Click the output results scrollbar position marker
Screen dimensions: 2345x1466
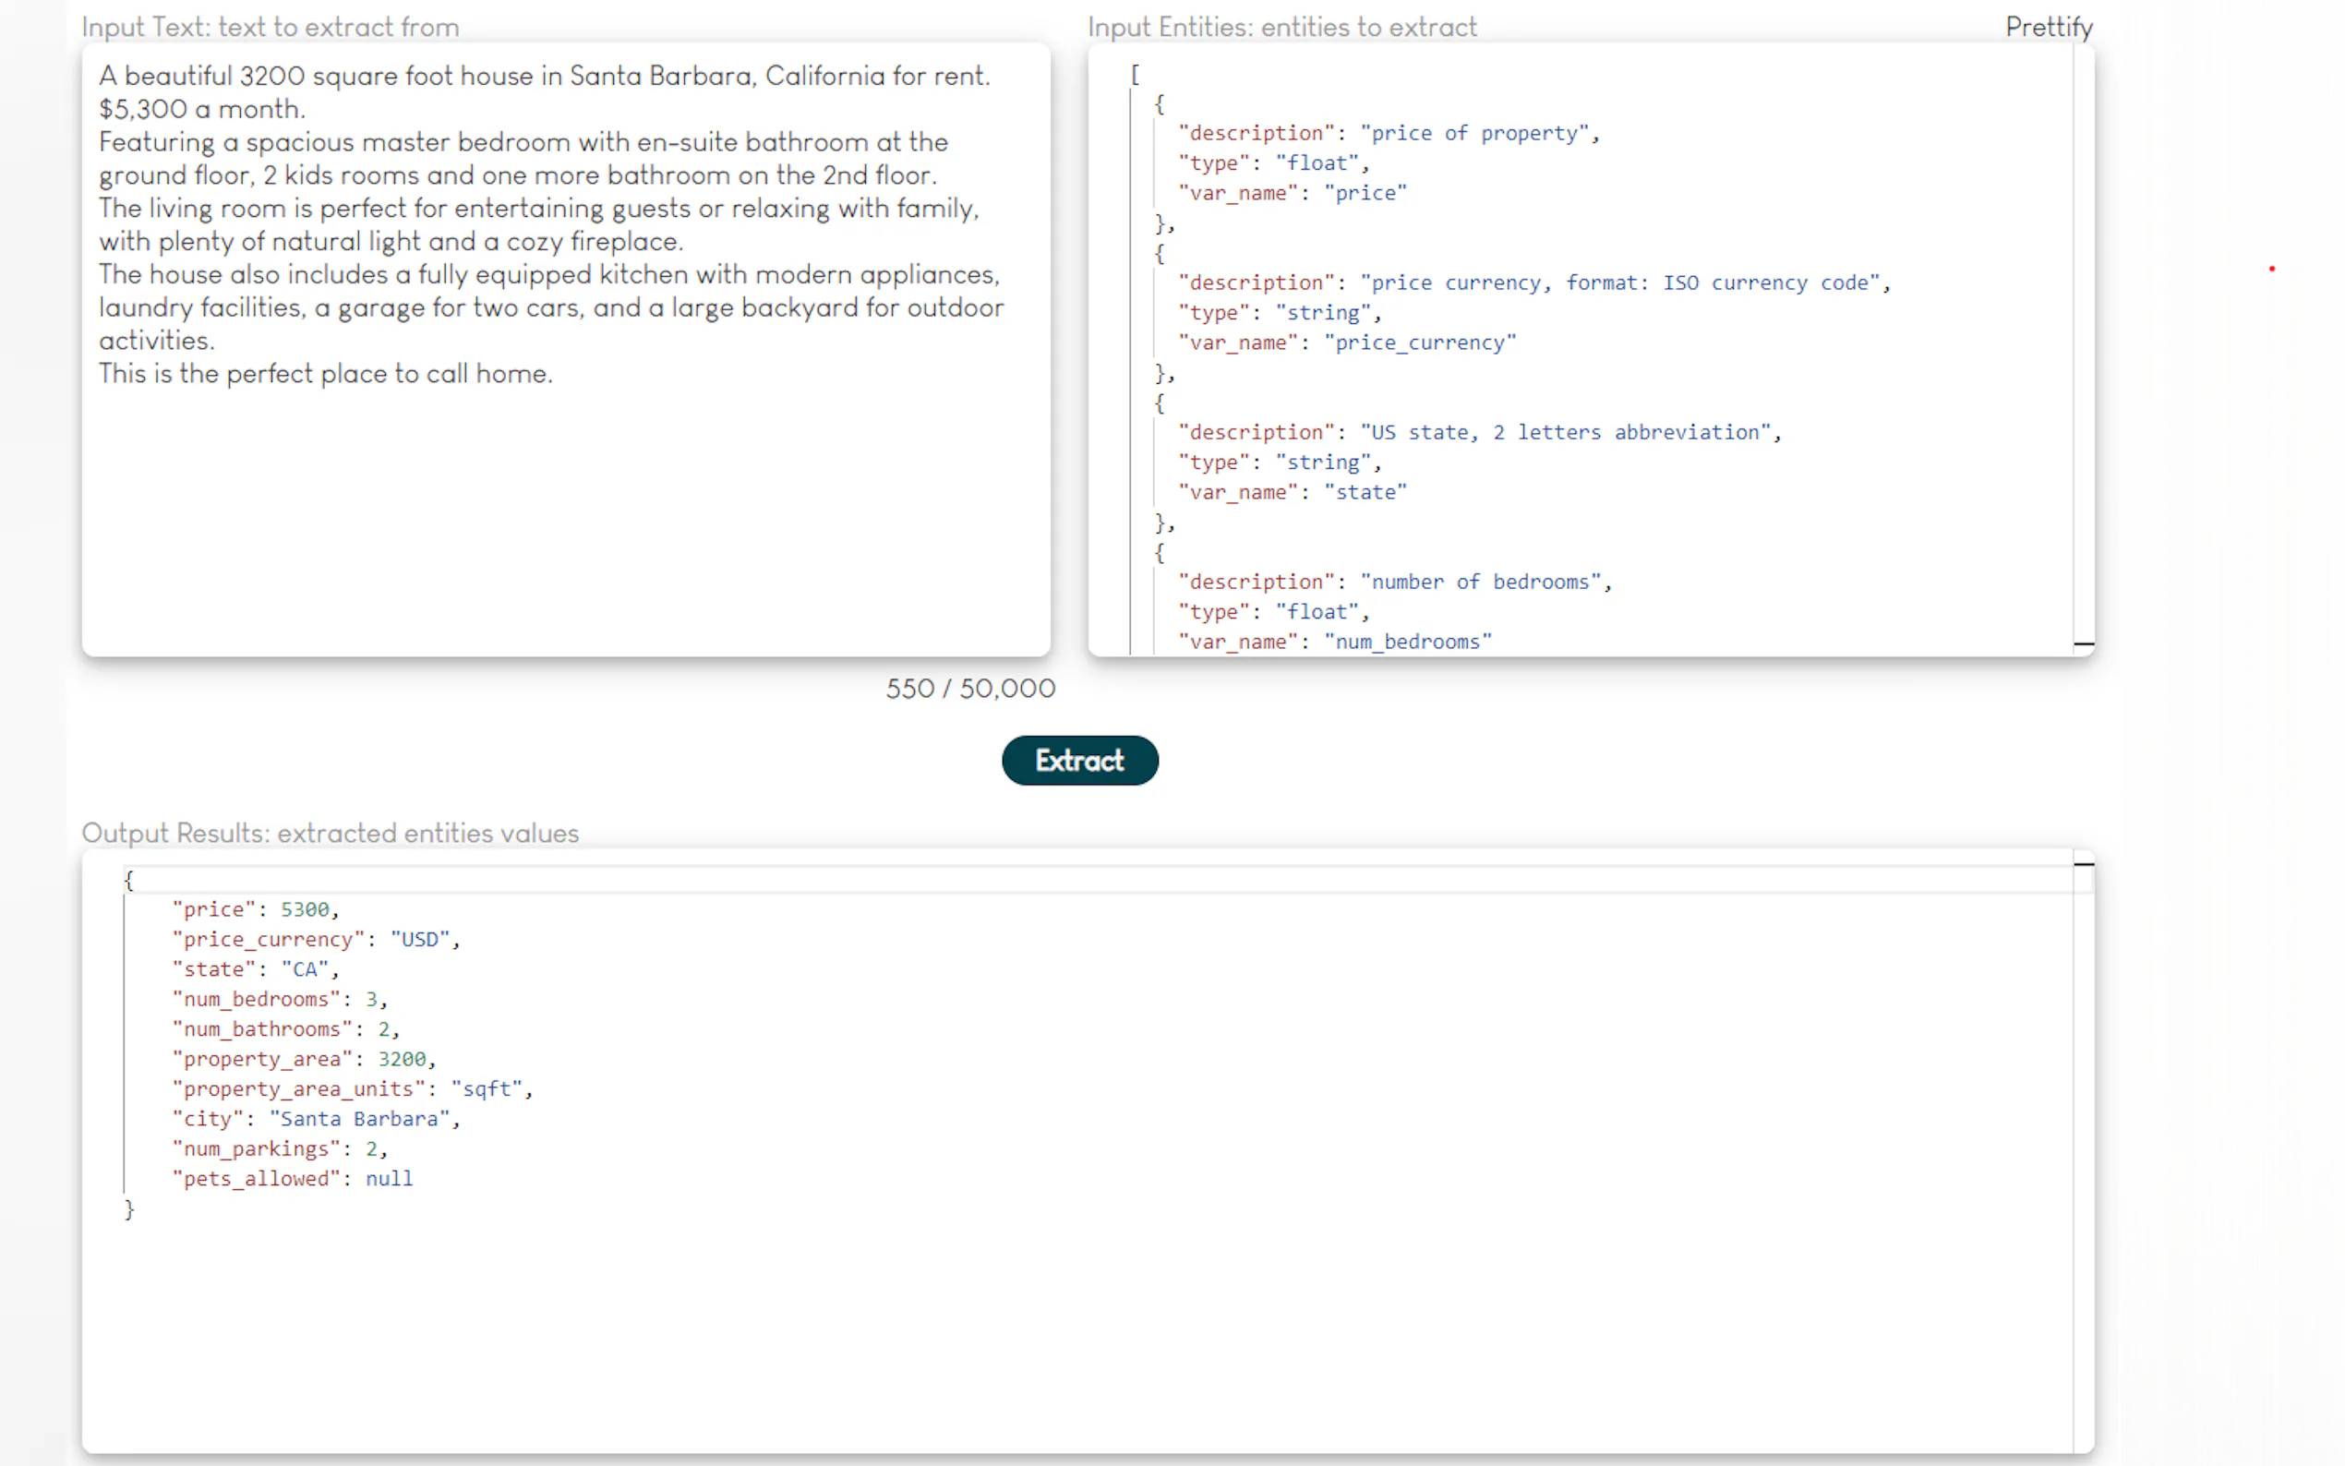coord(2083,863)
